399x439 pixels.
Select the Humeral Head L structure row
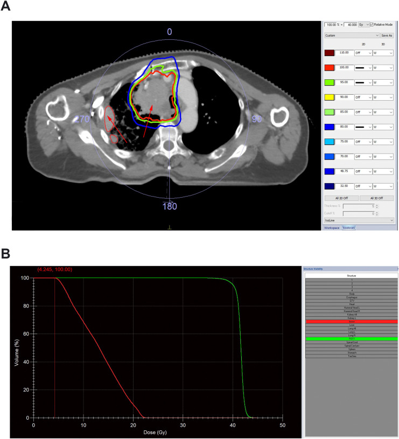point(352,308)
